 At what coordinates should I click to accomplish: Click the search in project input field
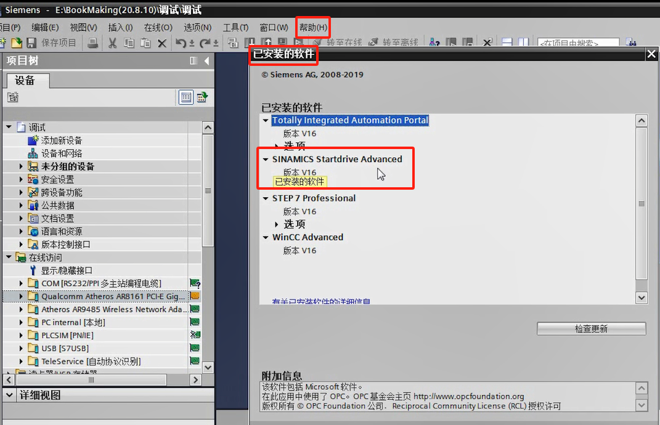578,42
